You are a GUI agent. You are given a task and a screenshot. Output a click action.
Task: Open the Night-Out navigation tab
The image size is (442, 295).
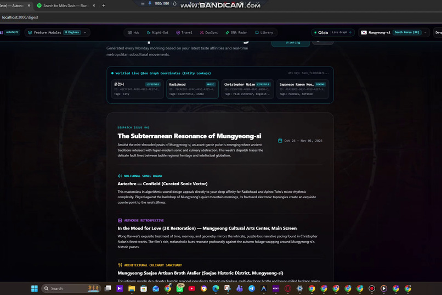pyautogui.click(x=157, y=32)
